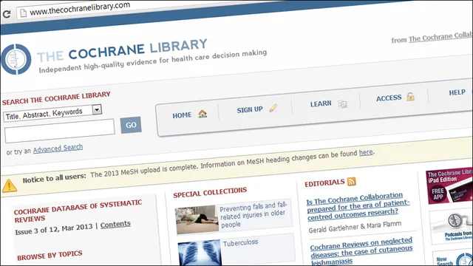Click the GO search button

click(x=131, y=125)
